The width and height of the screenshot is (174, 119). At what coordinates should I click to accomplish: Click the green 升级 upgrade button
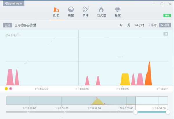click(x=167, y=15)
